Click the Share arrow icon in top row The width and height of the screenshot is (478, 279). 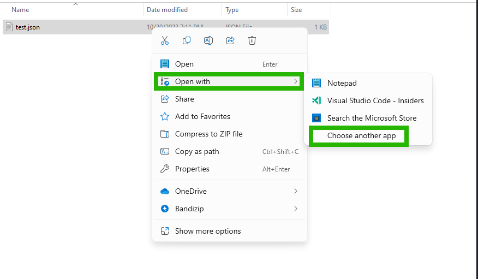coord(230,40)
